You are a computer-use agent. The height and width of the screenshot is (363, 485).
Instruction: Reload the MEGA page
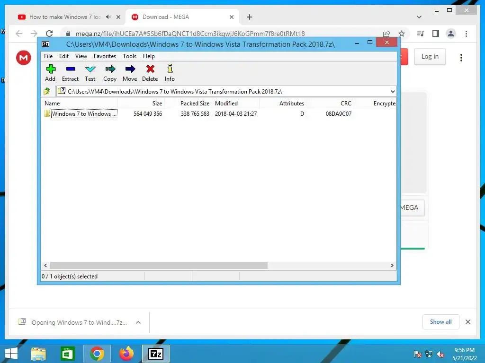(49, 34)
